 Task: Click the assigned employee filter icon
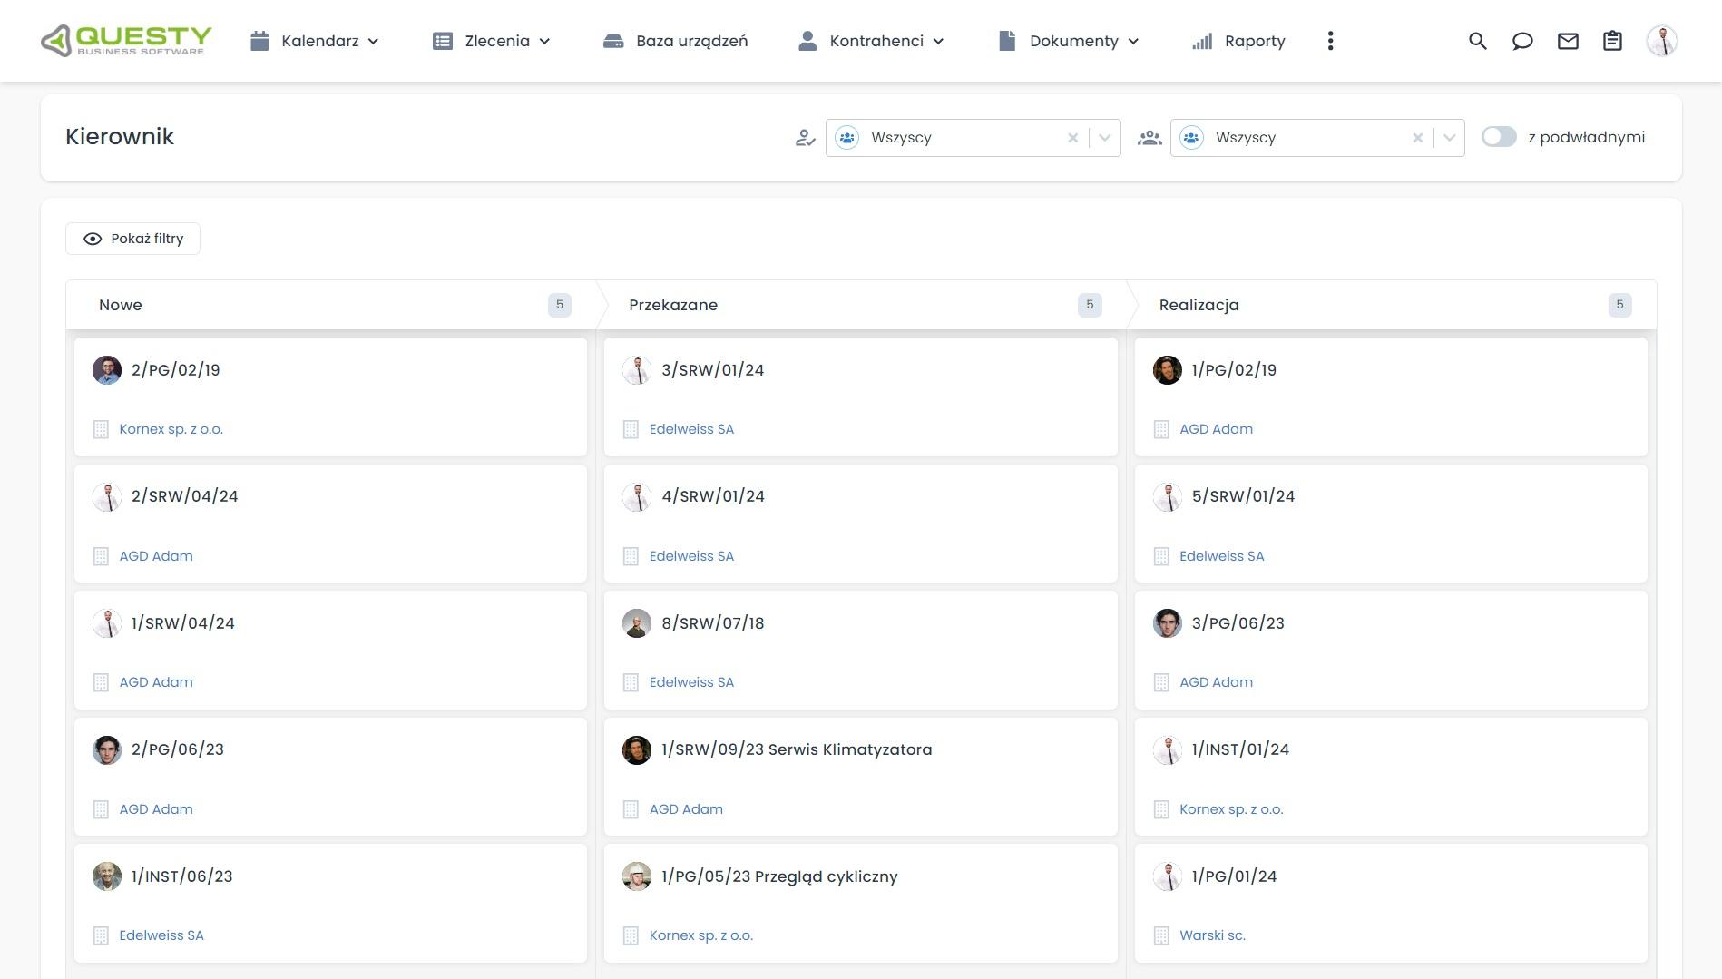click(x=805, y=138)
